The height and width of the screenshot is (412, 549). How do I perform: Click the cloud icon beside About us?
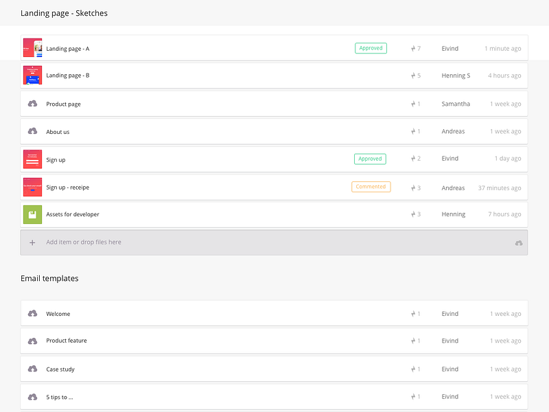pos(32,131)
